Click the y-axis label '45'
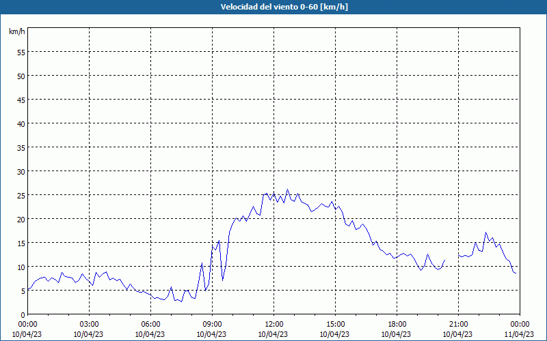This screenshot has height=341, width=547. click(21, 100)
